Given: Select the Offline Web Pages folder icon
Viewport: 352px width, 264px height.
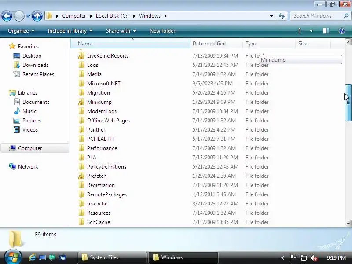Looking at the screenshot, I should click(81, 121).
